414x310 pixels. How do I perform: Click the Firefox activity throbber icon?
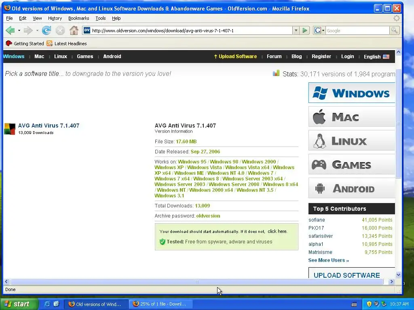pos(397,18)
